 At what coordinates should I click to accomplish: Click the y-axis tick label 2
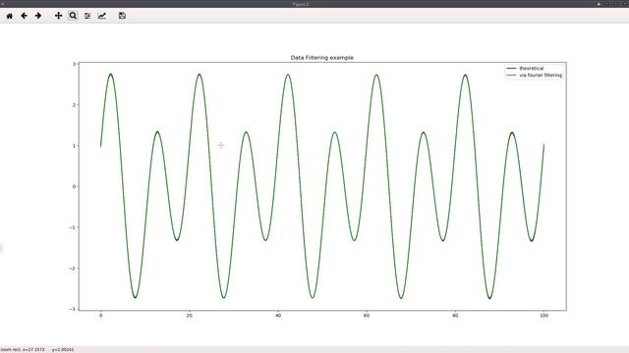[75, 105]
